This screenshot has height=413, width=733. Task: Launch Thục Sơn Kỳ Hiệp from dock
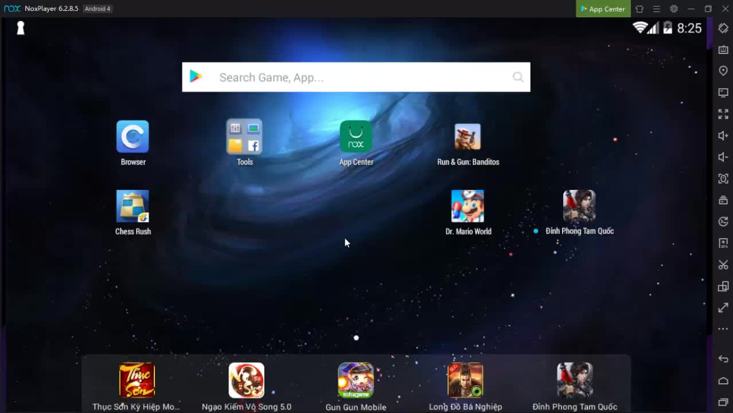(137, 380)
